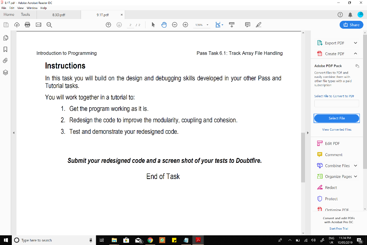The height and width of the screenshot is (245, 367).
Task: Open the account profile avatar
Action: (x=361, y=15)
